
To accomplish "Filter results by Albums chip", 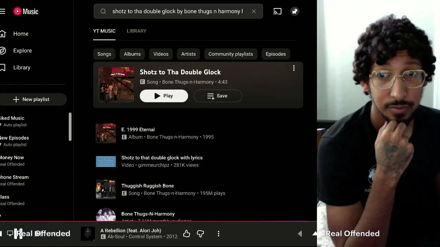I will pyautogui.click(x=132, y=54).
